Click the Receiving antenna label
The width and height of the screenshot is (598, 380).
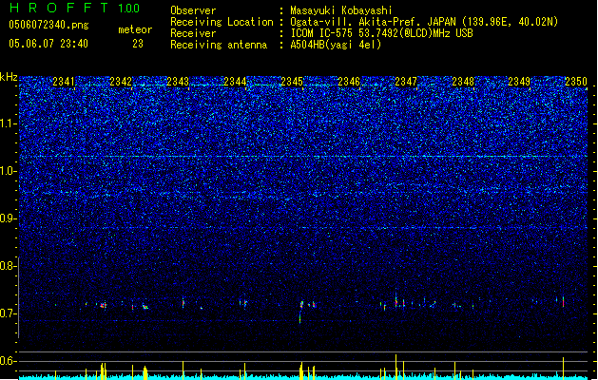click(x=219, y=45)
